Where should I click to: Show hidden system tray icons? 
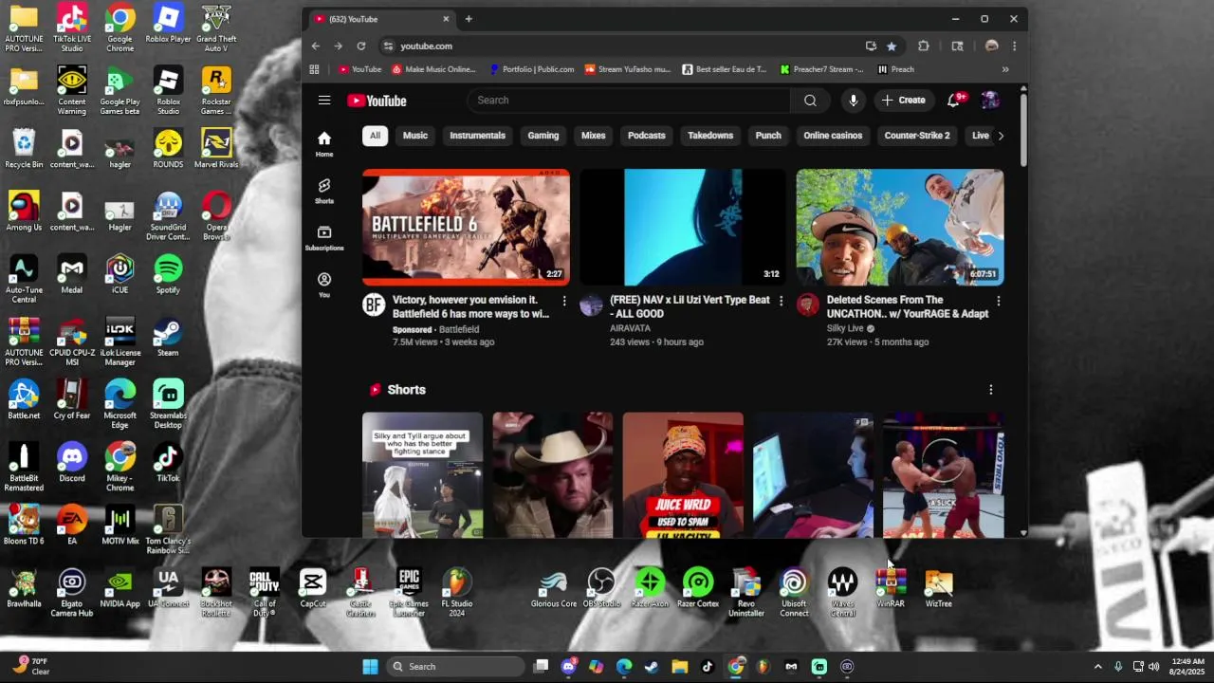pos(1098,666)
